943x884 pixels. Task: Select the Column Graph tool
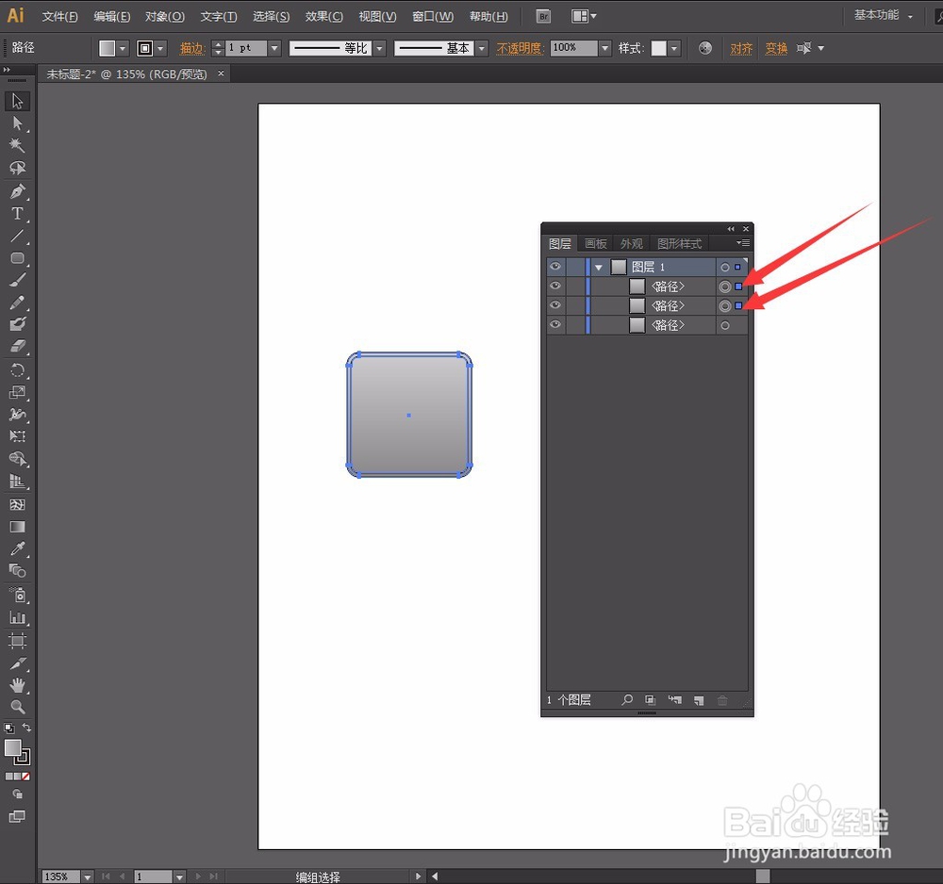tap(17, 617)
